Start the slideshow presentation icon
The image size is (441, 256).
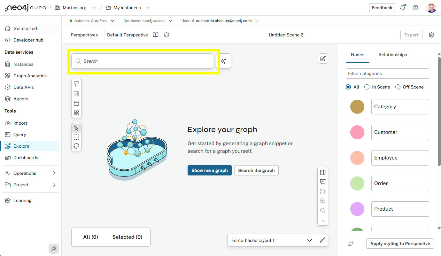(323, 182)
